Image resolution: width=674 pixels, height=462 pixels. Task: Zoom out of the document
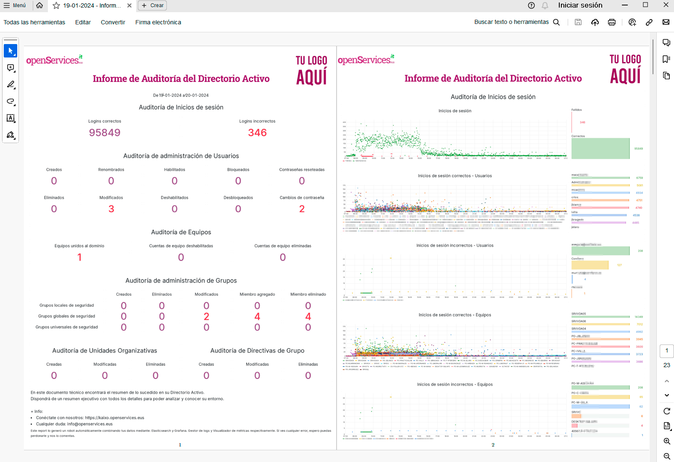pos(667,456)
